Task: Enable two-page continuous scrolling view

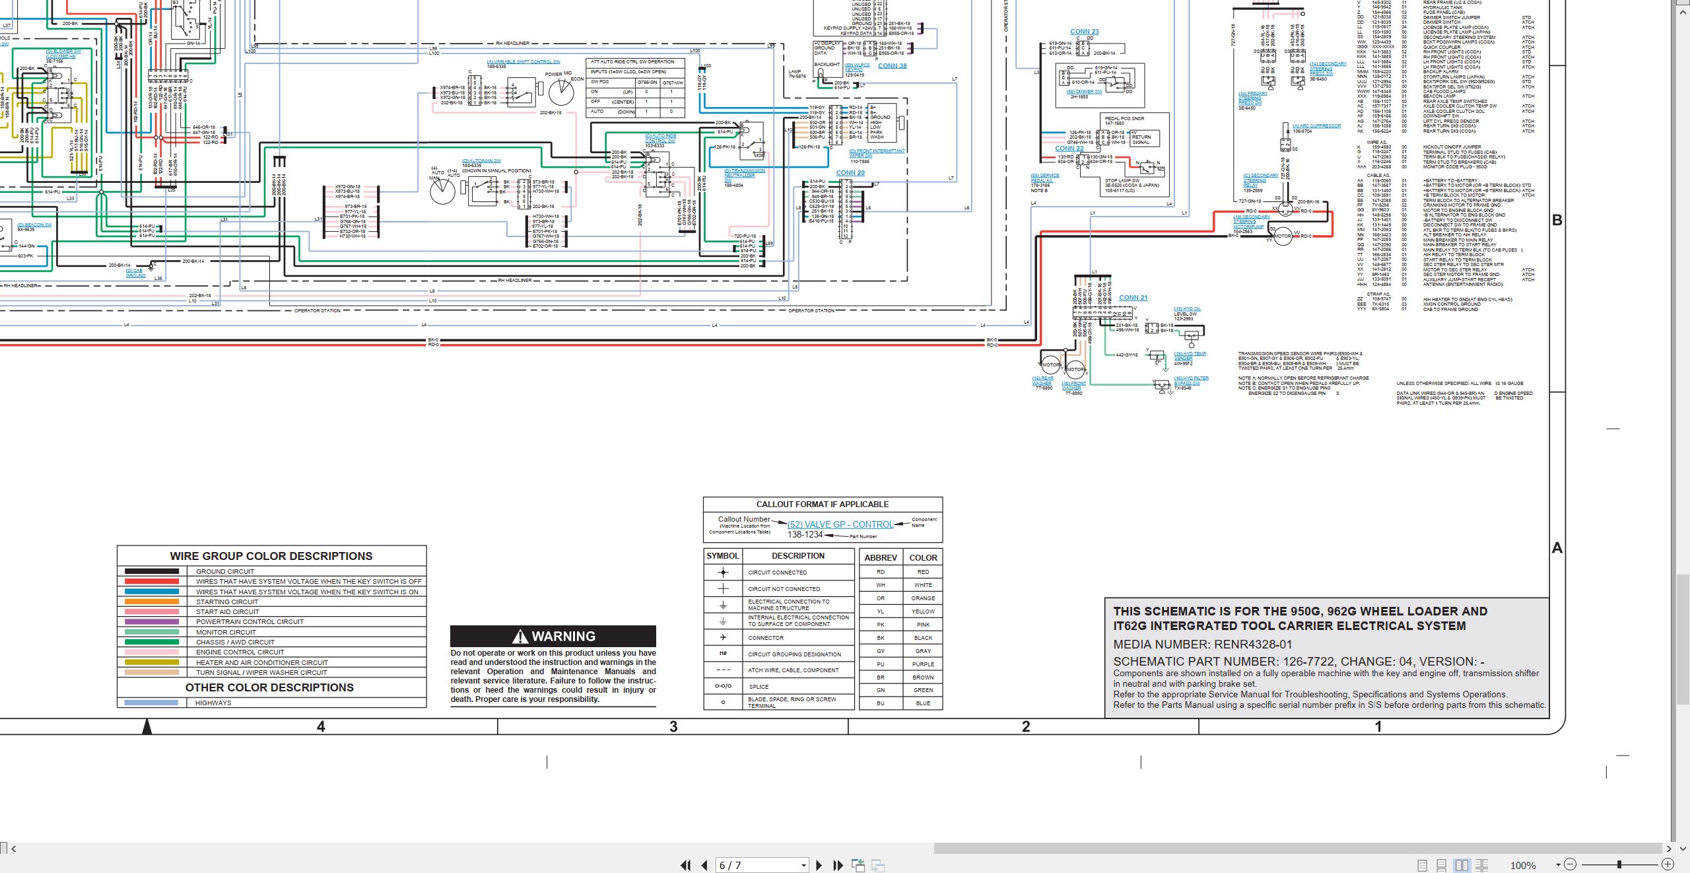Action: click(1481, 865)
